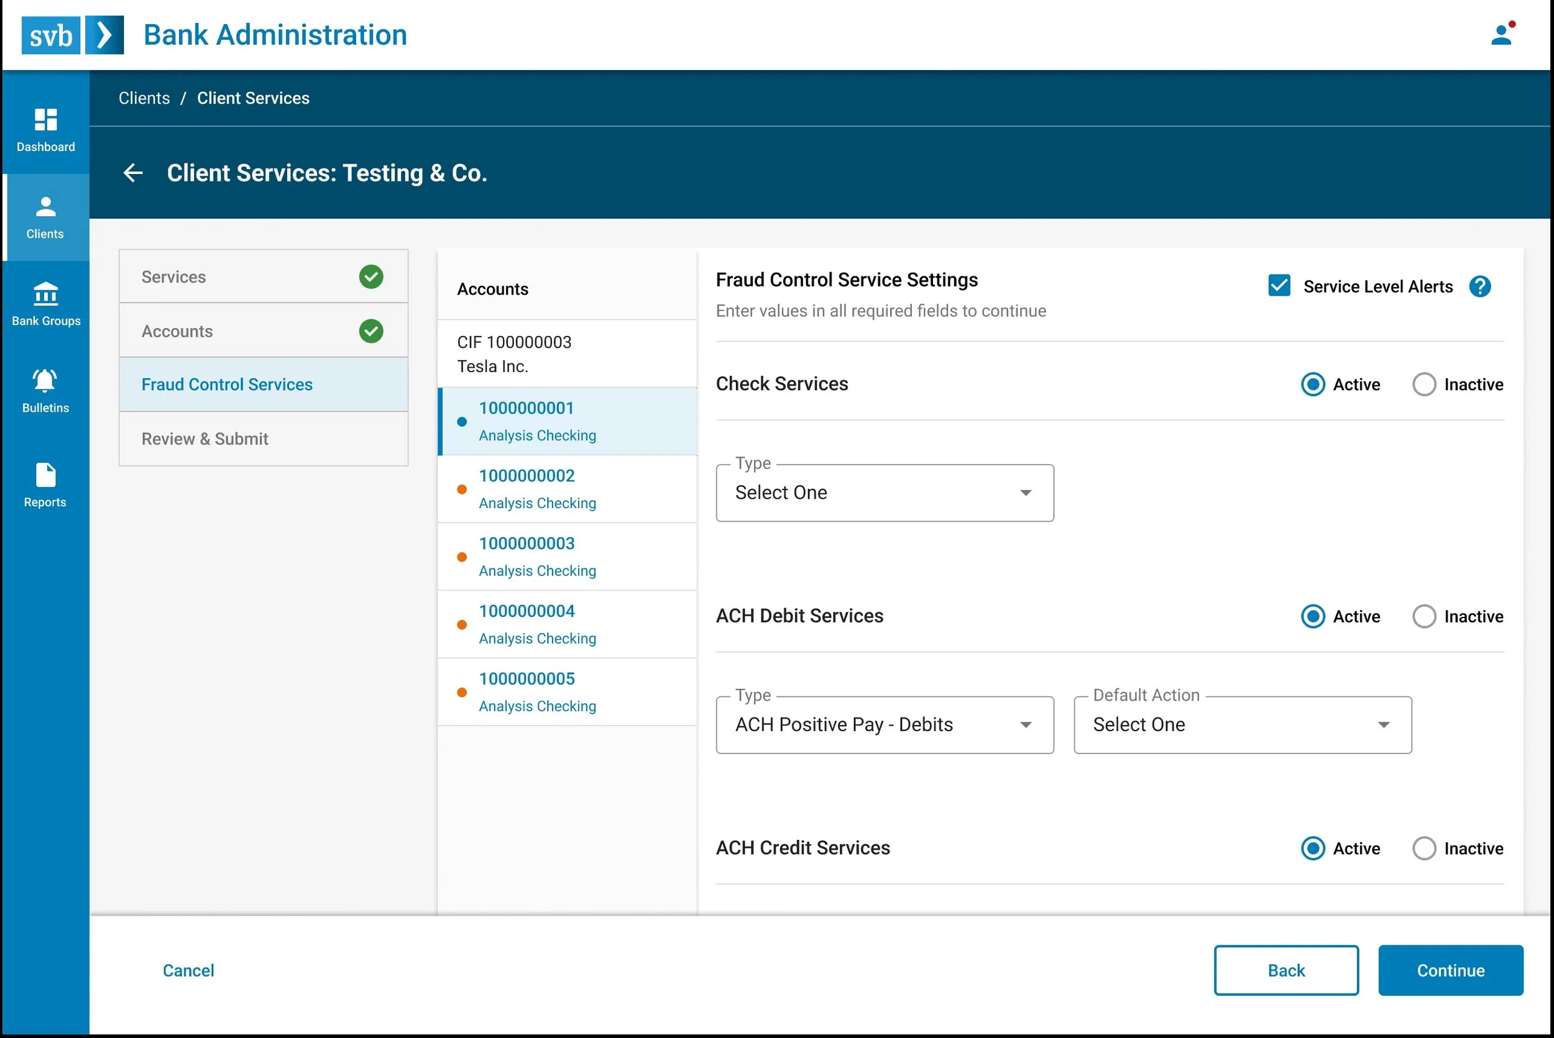Image resolution: width=1554 pixels, height=1038 pixels.
Task: Click the Continue button
Action: pyautogui.click(x=1450, y=970)
